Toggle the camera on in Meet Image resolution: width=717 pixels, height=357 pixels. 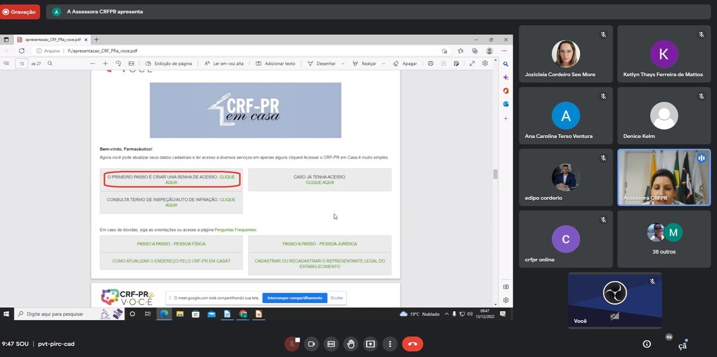(311, 344)
